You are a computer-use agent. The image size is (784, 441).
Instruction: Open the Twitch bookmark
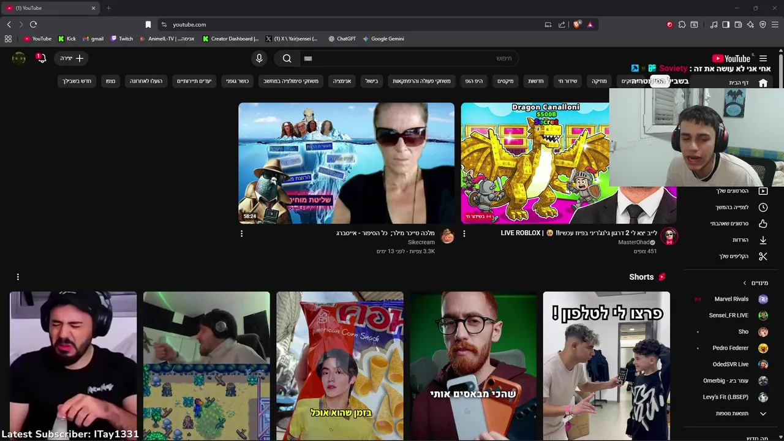coord(122,39)
